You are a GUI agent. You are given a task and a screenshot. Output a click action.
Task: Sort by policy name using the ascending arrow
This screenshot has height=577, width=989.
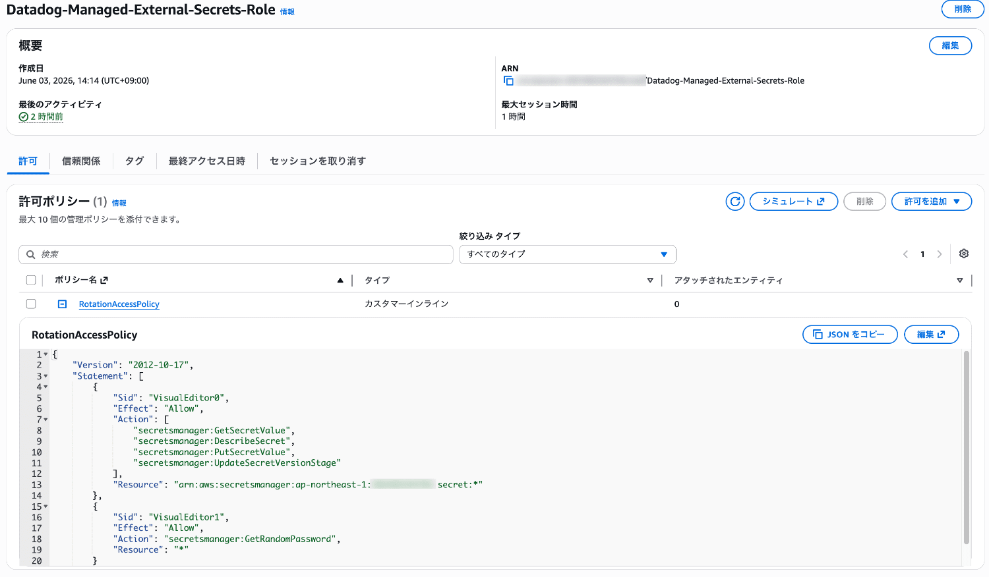(340, 280)
